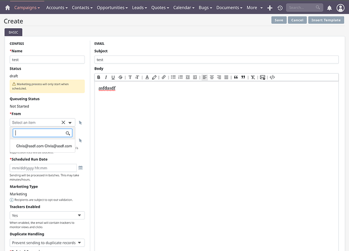Open the Duplicate Handling dropdown
The width and height of the screenshot is (349, 251).
[47, 242]
